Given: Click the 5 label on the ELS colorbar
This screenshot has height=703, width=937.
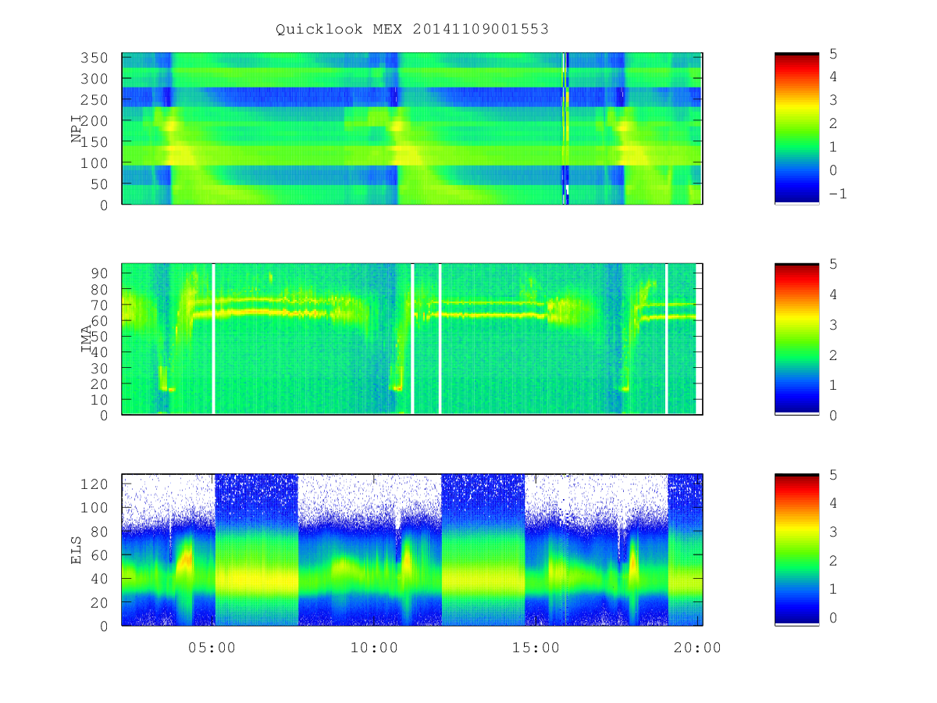Looking at the screenshot, I should [833, 474].
